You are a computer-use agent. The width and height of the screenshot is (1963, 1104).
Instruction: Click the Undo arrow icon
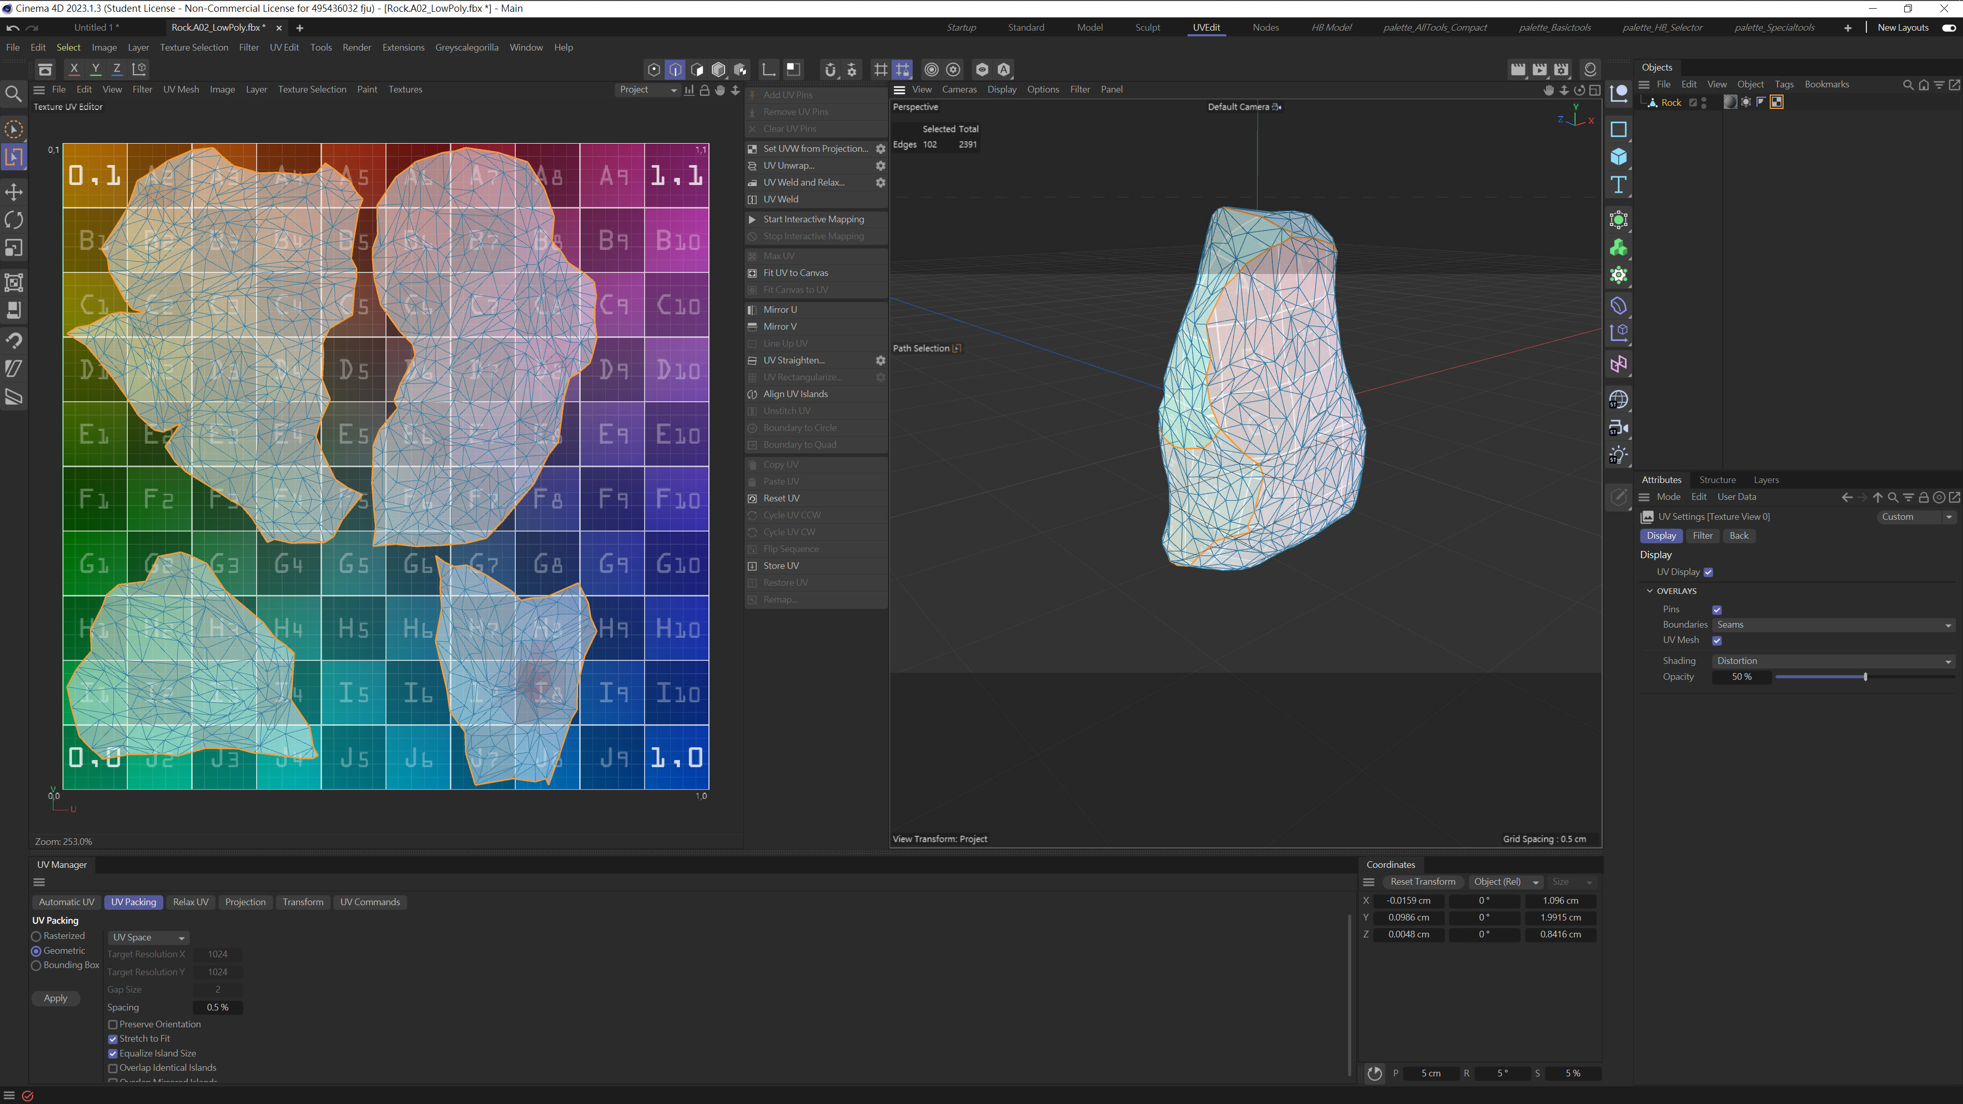tap(12, 28)
